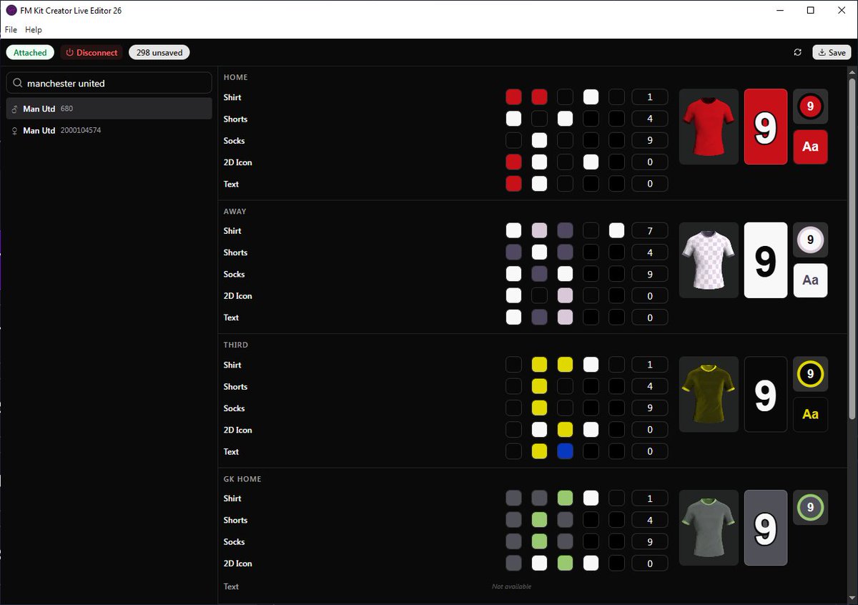The width and height of the screenshot is (858, 605).
Task: Click the yellow third swatch of Third 2D Icon
Action: [565, 429]
